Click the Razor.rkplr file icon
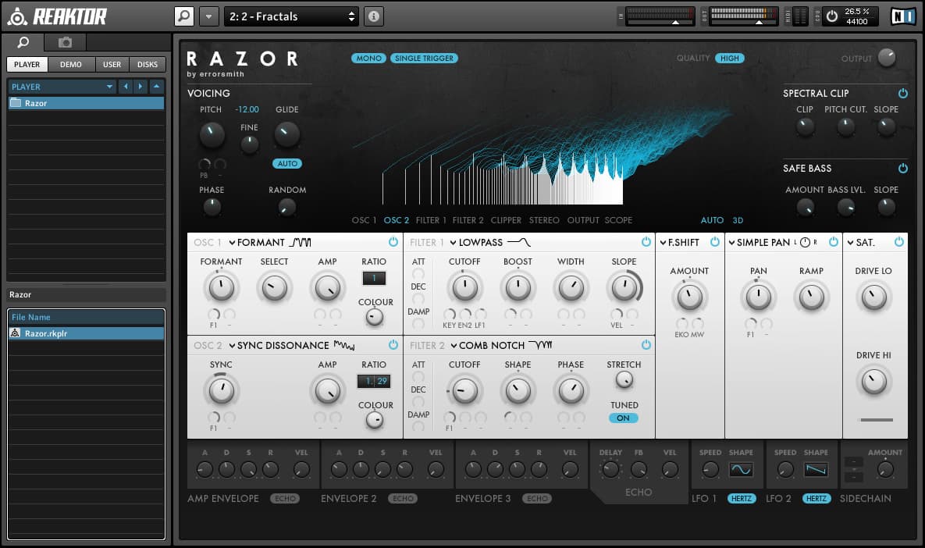The height and width of the screenshot is (548, 925). coord(15,333)
